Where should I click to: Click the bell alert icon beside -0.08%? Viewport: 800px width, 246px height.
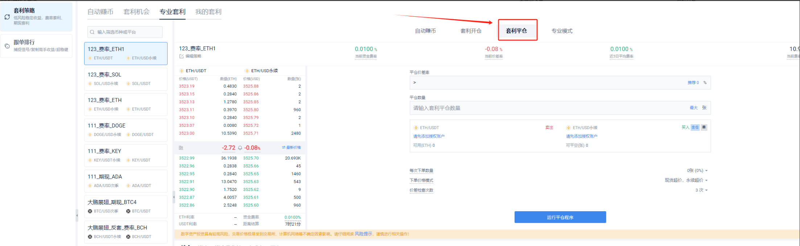(240, 148)
